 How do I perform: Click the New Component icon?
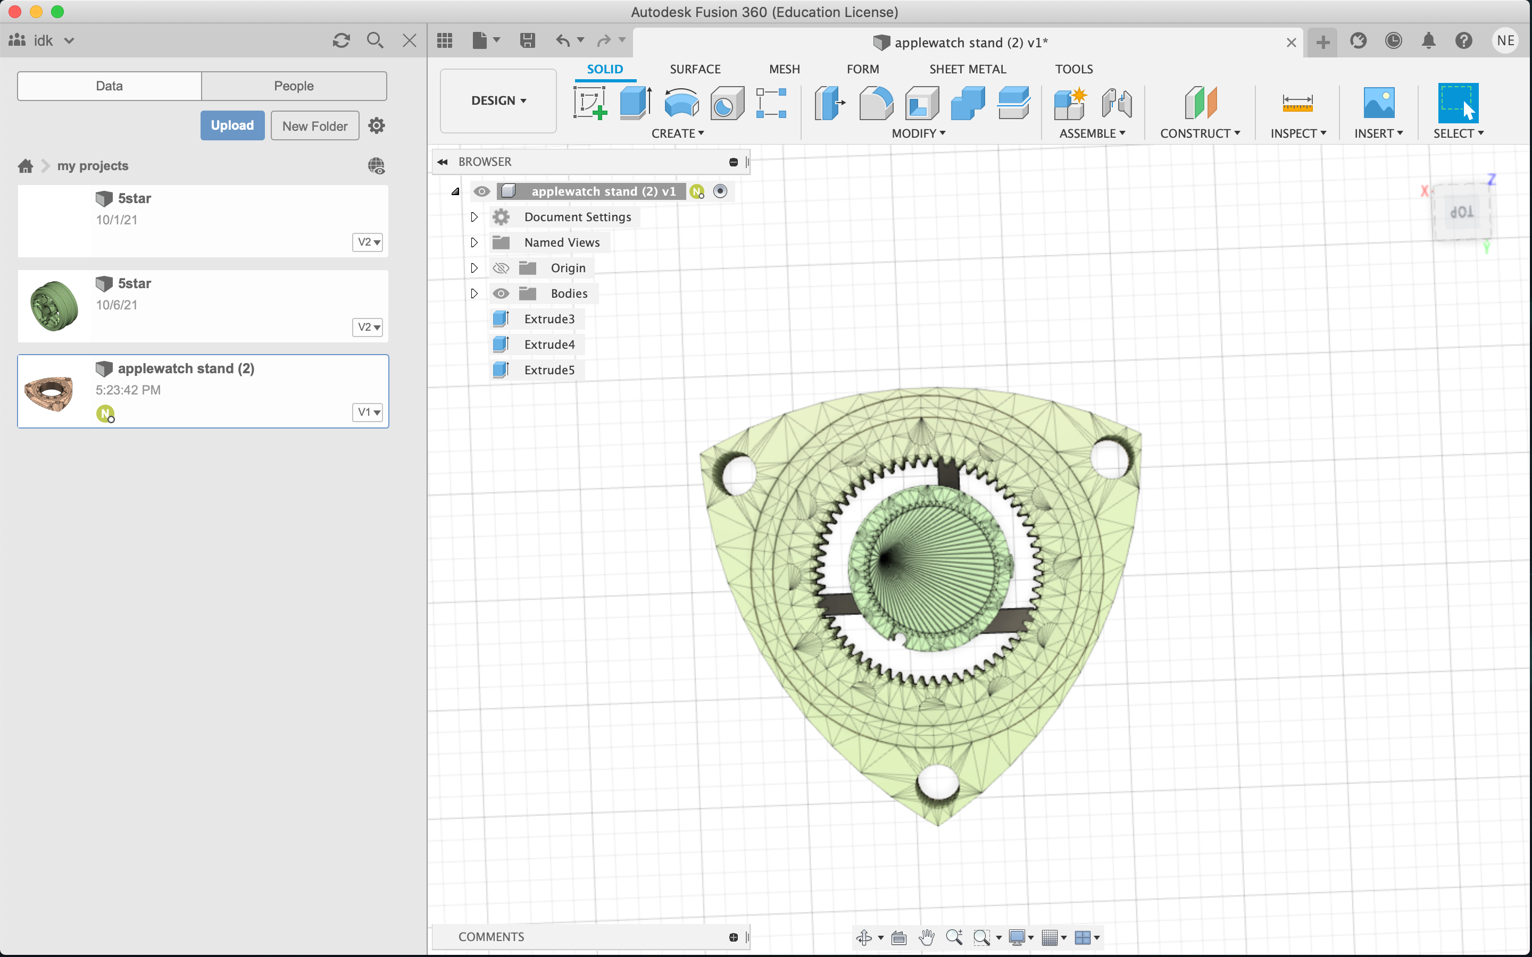click(1070, 103)
